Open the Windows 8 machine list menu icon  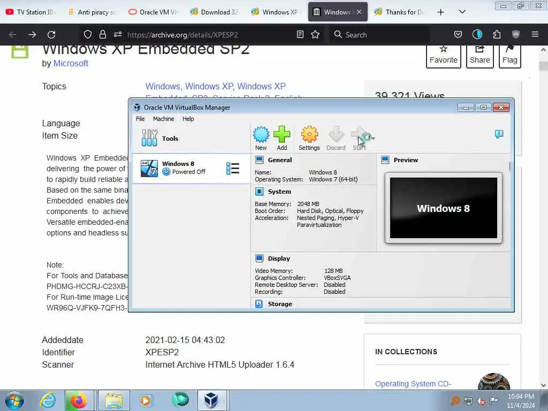(x=233, y=169)
